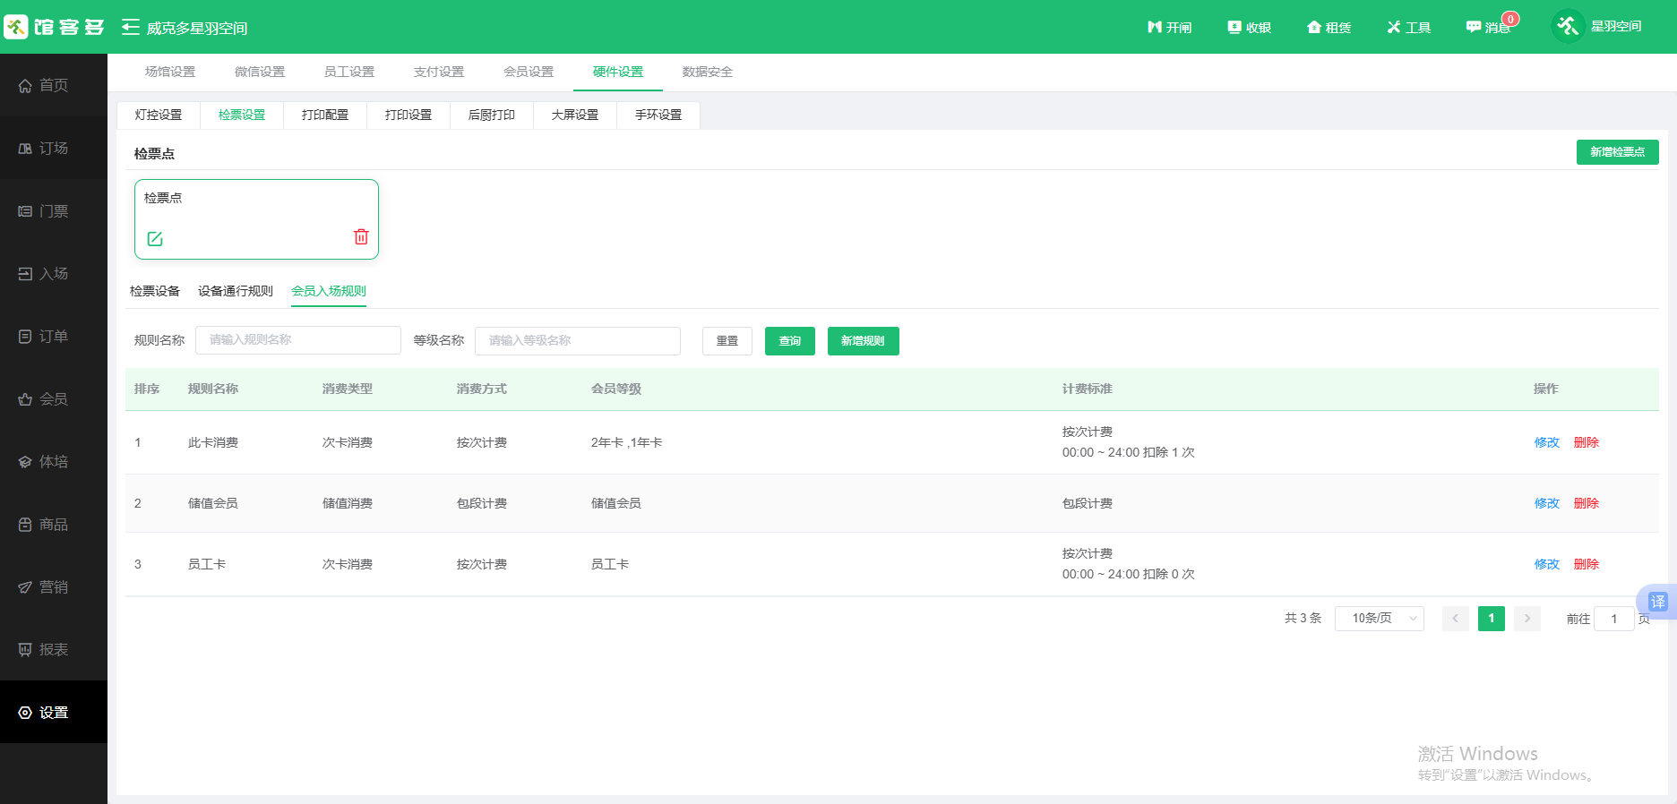Click 修改 link for 储值会员 rule
The height and width of the screenshot is (804, 1677).
(x=1546, y=503)
